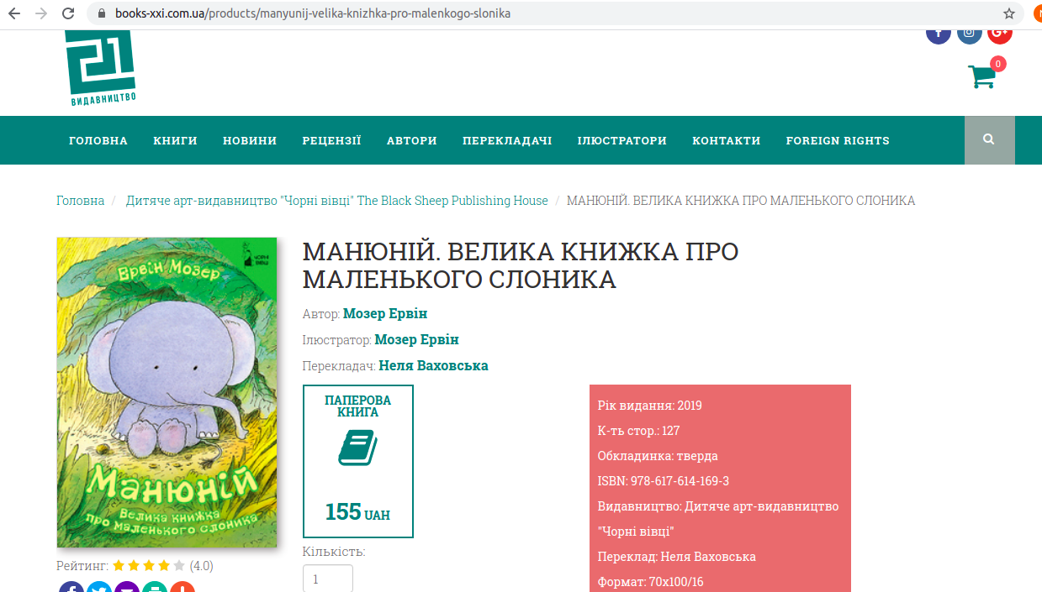
Task: Open the Foreign Rights menu item
Action: click(838, 140)
